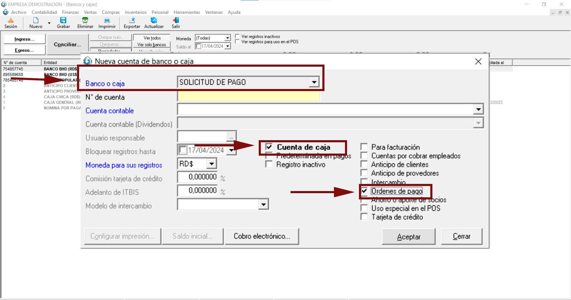
Task: Enable the Para facturación checkbox
Action: (364, 147)
